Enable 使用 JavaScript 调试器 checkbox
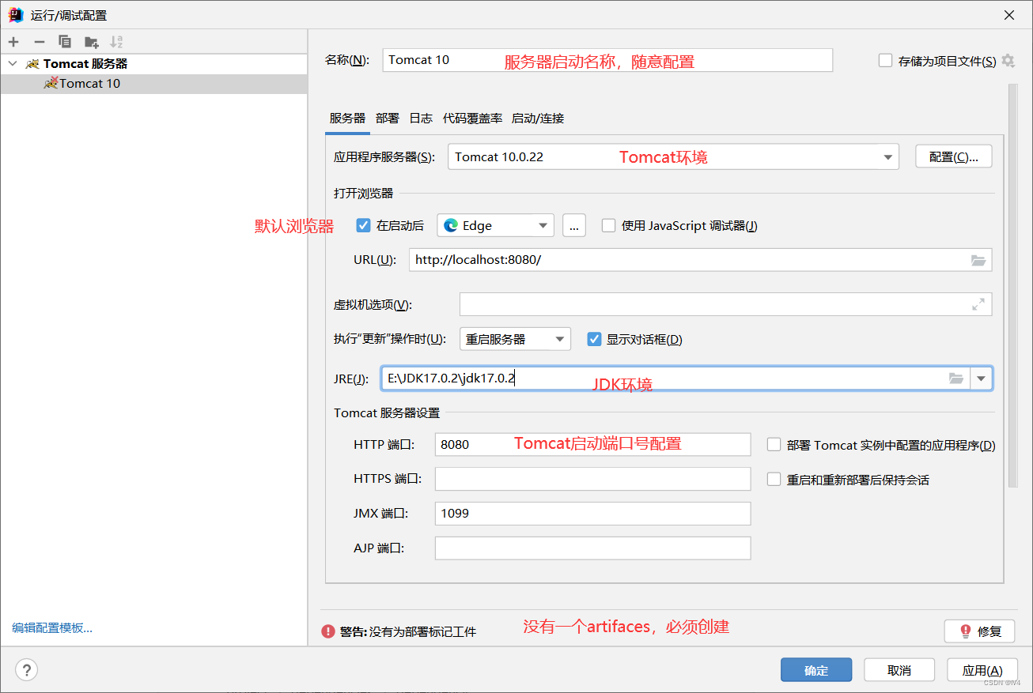1033x693 pixels. (x=608, y=225)
